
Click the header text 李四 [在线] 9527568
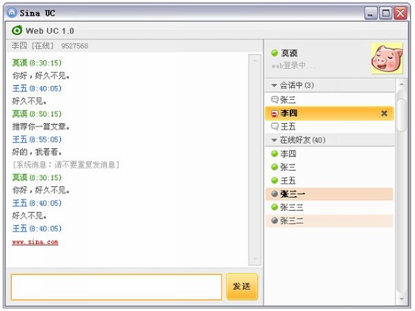(50, 46)
